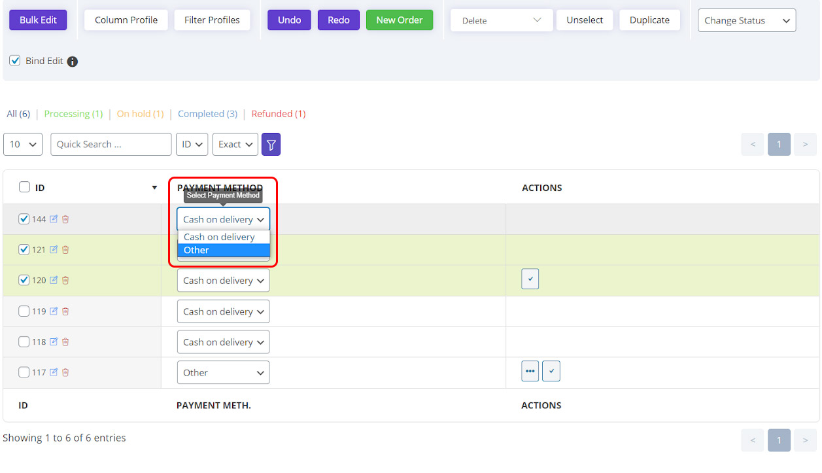Uncheck the row checkbox for order 144
This screenshot has height=473, width=822.
click(x=24, y=219)
